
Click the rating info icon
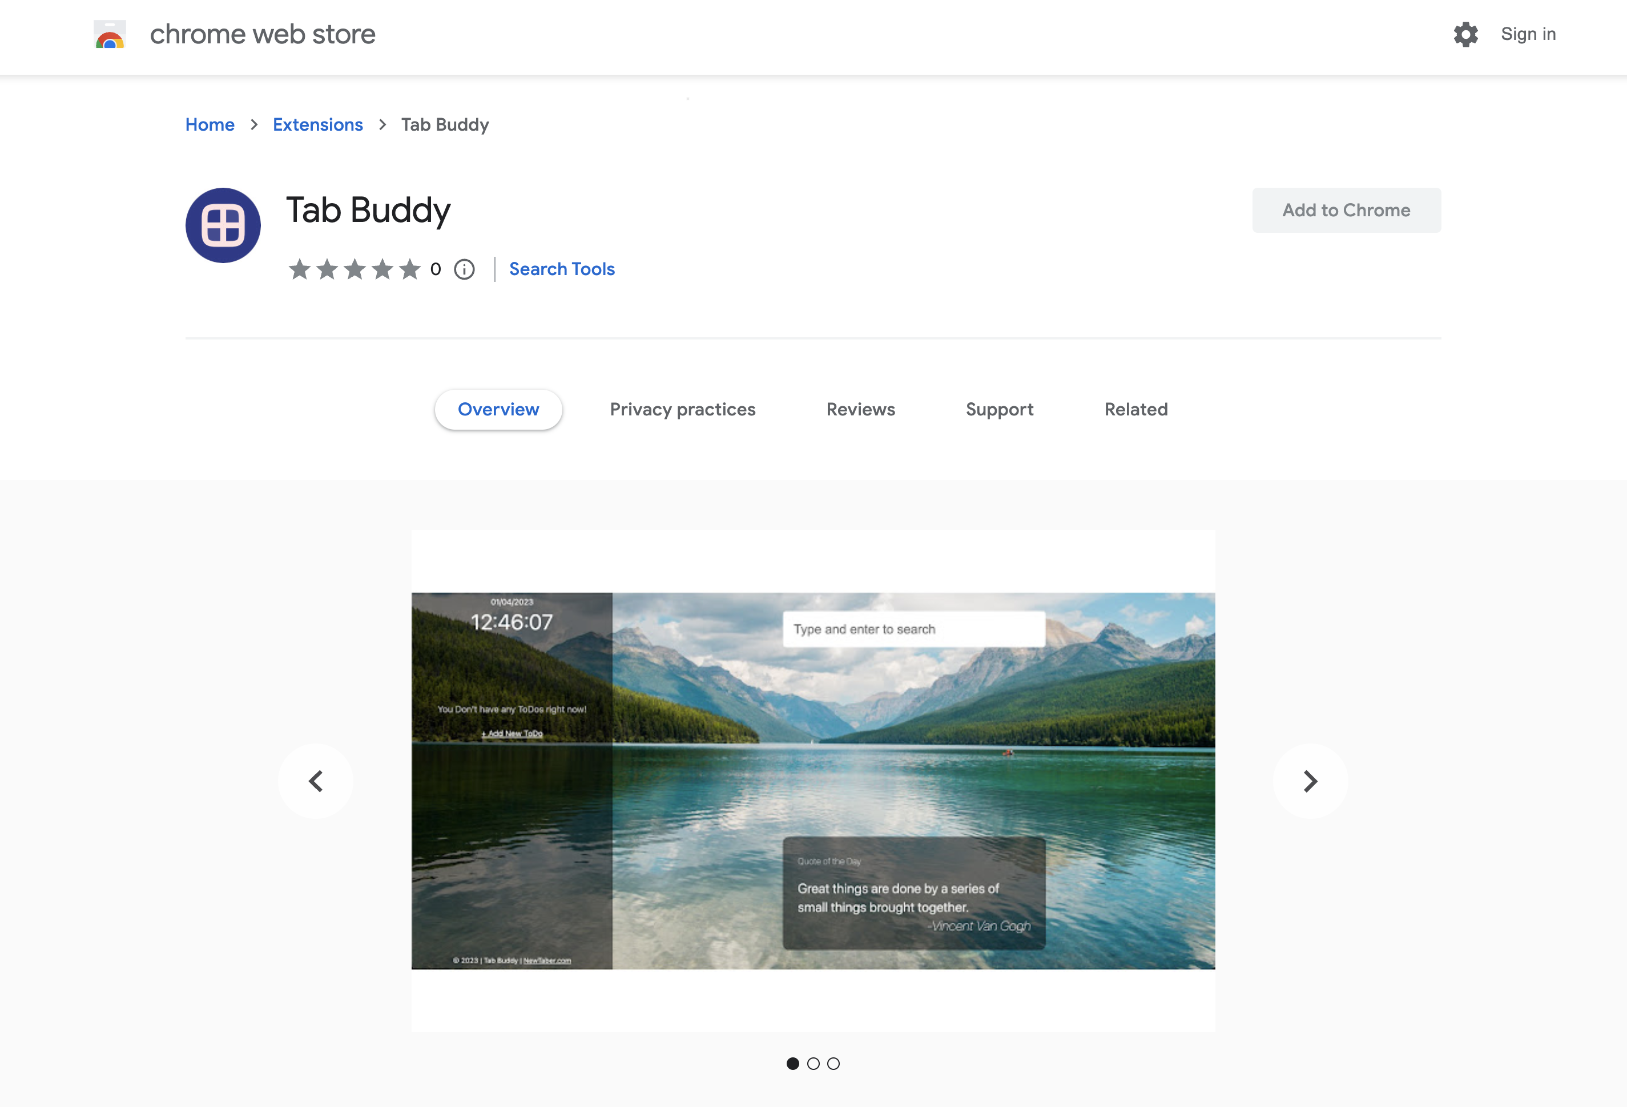point(464,269)
